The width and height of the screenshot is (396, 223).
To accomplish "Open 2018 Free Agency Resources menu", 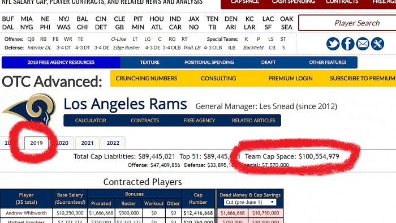I will pos(61,62).
